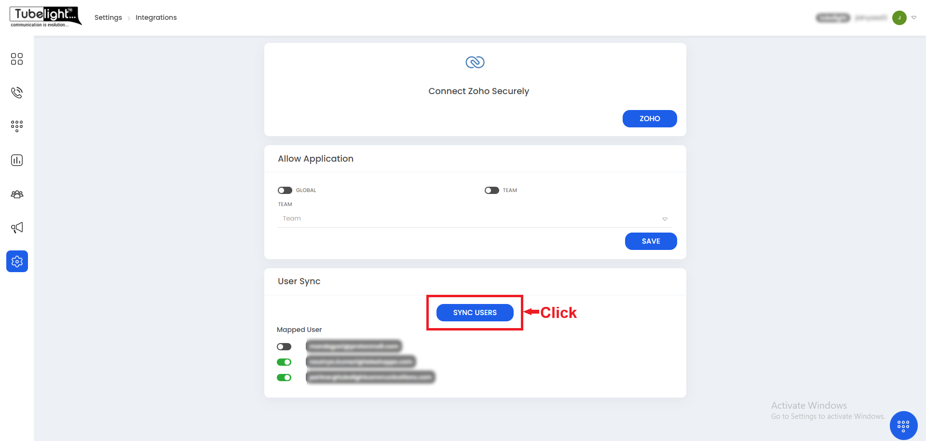Image resolution: width=926 pixels, height=441 pixels.
Task: Expand the Team dropdown arrow
Action: coord(665,219)
